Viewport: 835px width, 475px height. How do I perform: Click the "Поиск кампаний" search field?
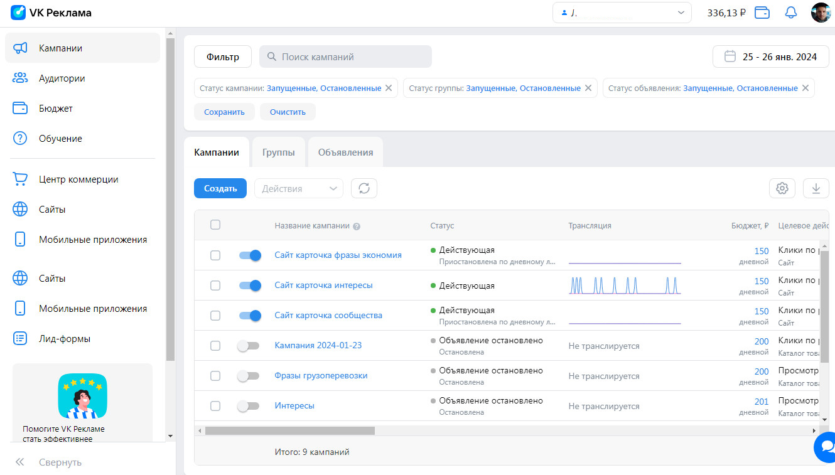click(x=345, y=56)
